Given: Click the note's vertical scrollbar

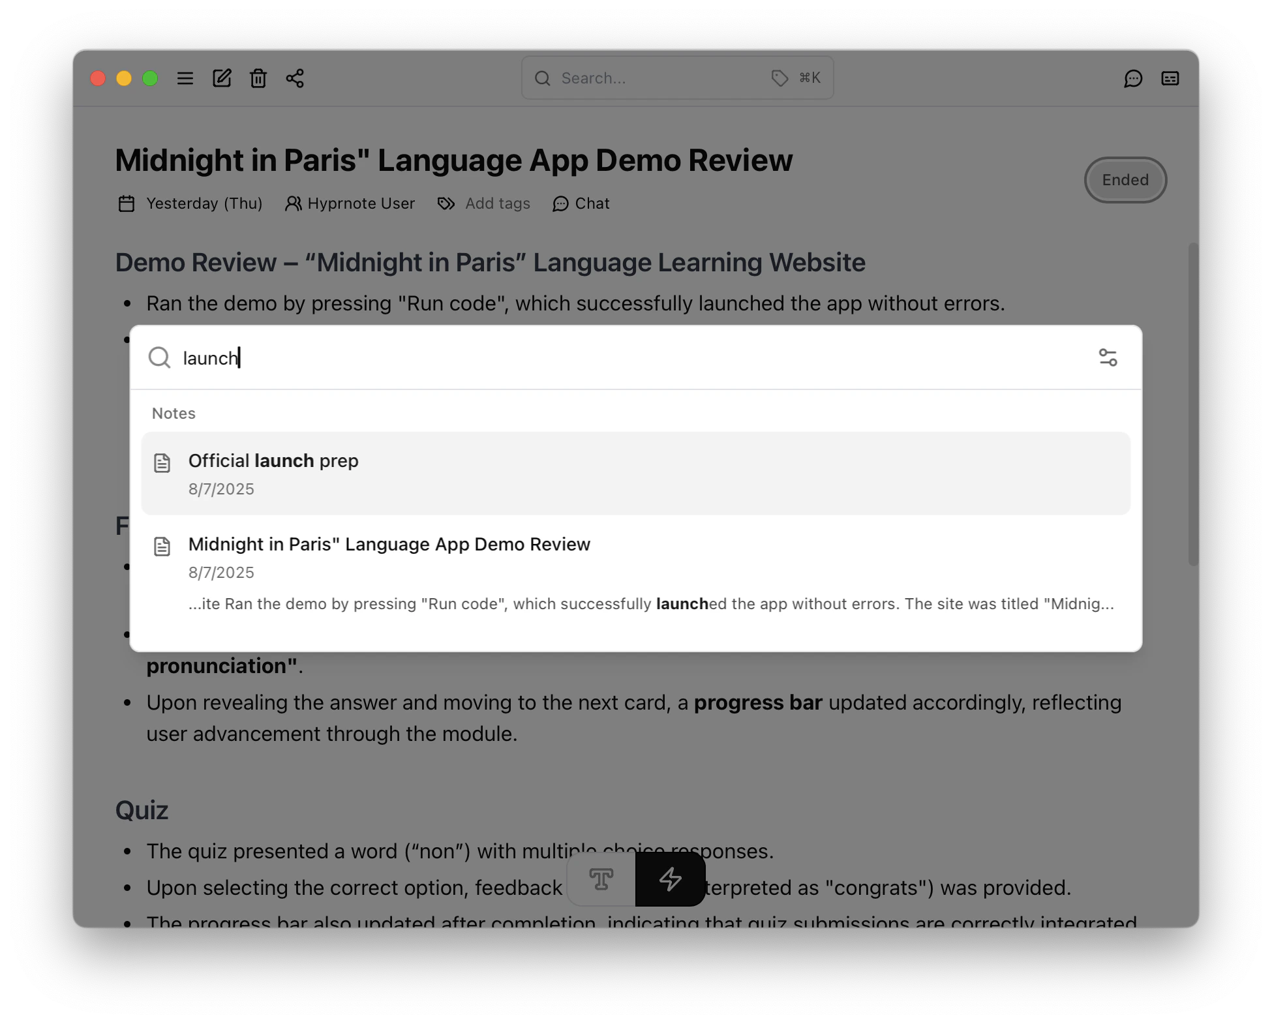Looking at the screenshot, I should pos(1192,404).
